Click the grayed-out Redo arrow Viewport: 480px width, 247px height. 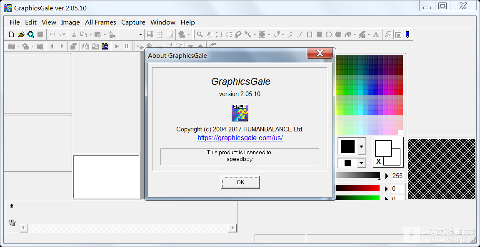62,35
